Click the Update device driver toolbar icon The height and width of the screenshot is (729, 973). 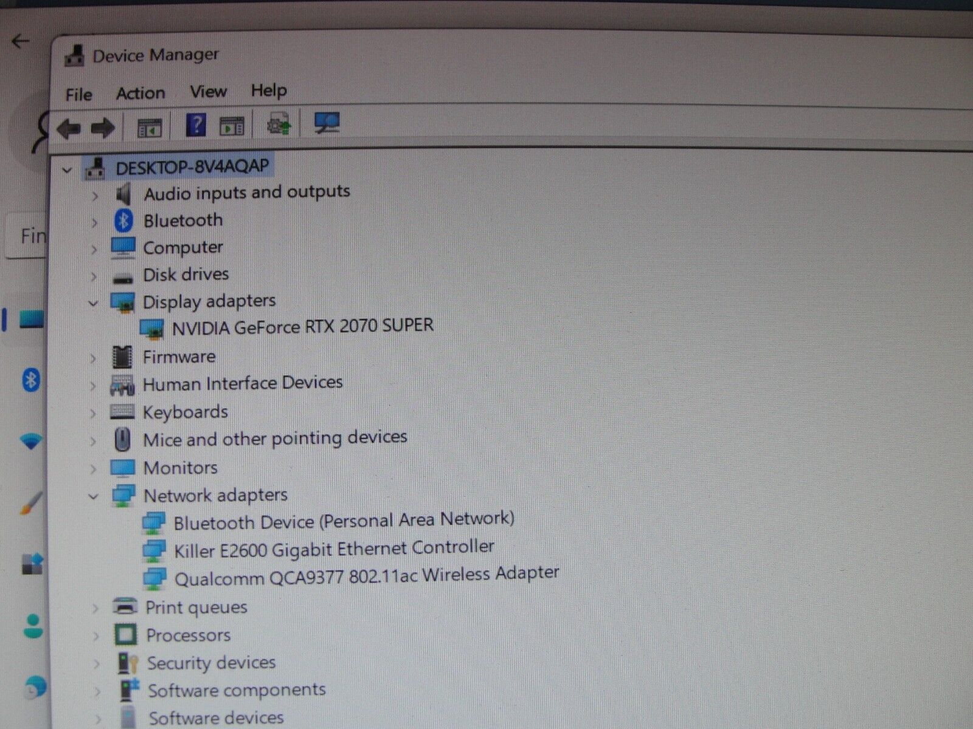[279, 124]
